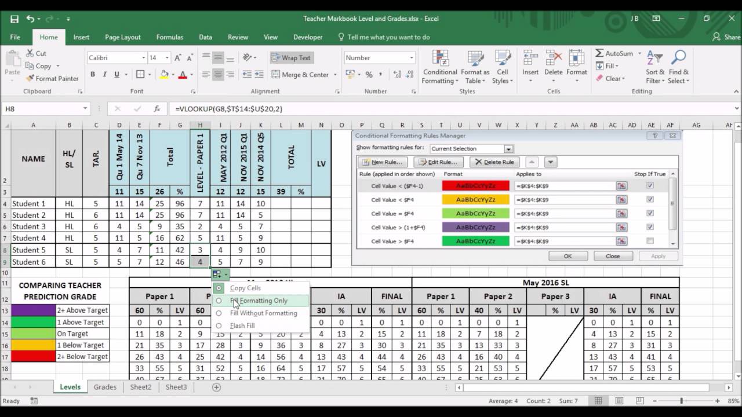The image size is (742, 417).
Task: Click the Edit Rule button
Action: click(x=439, y=162)
